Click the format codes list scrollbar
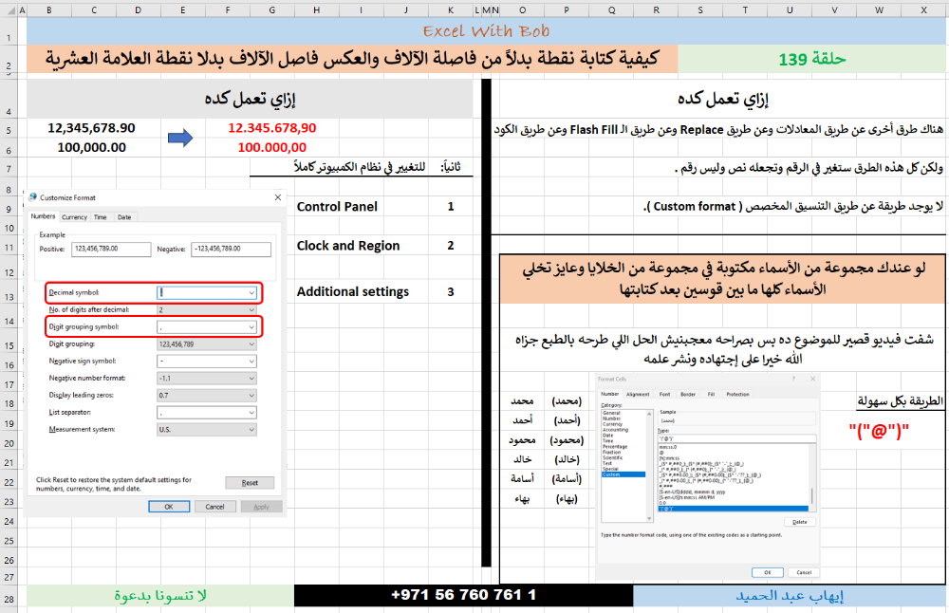Image resolution: width=949 pixels, height=613 pixels. click(x=812, y=478)
